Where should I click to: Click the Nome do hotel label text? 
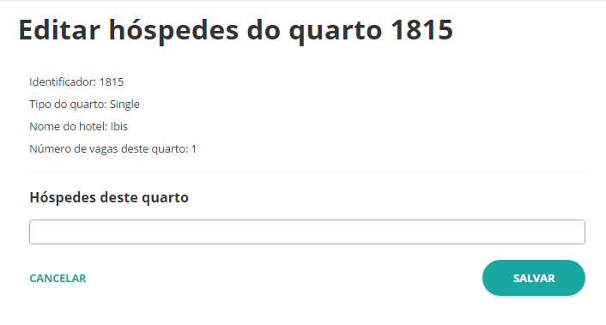[69, 127]
